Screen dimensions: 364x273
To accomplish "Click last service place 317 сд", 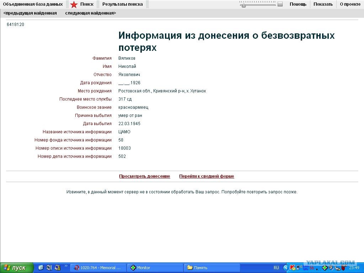I will (x=125, y=99).
